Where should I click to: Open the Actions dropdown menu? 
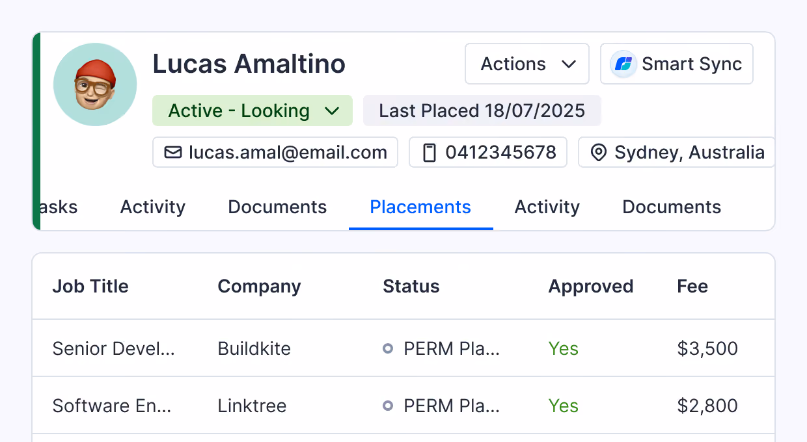point(527,64)
